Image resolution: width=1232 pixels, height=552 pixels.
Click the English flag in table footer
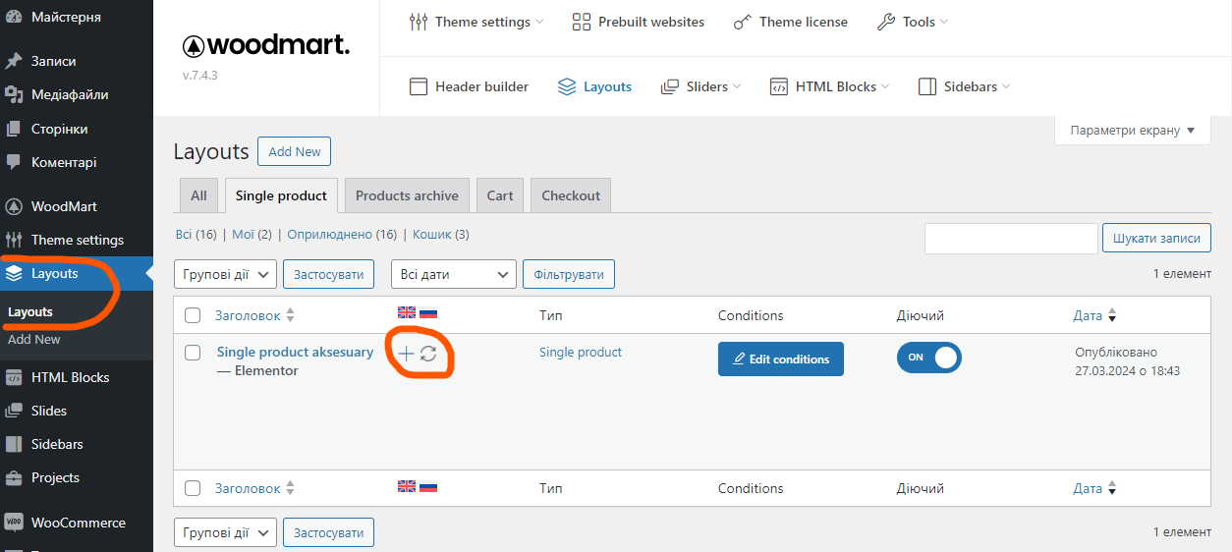coord(407,485)
